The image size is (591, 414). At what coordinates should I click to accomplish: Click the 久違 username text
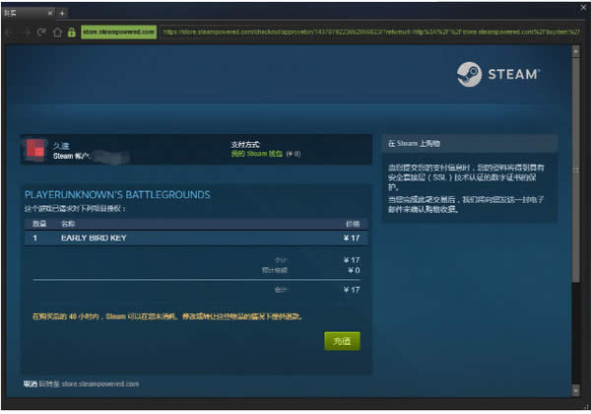[x=61, y=146]
